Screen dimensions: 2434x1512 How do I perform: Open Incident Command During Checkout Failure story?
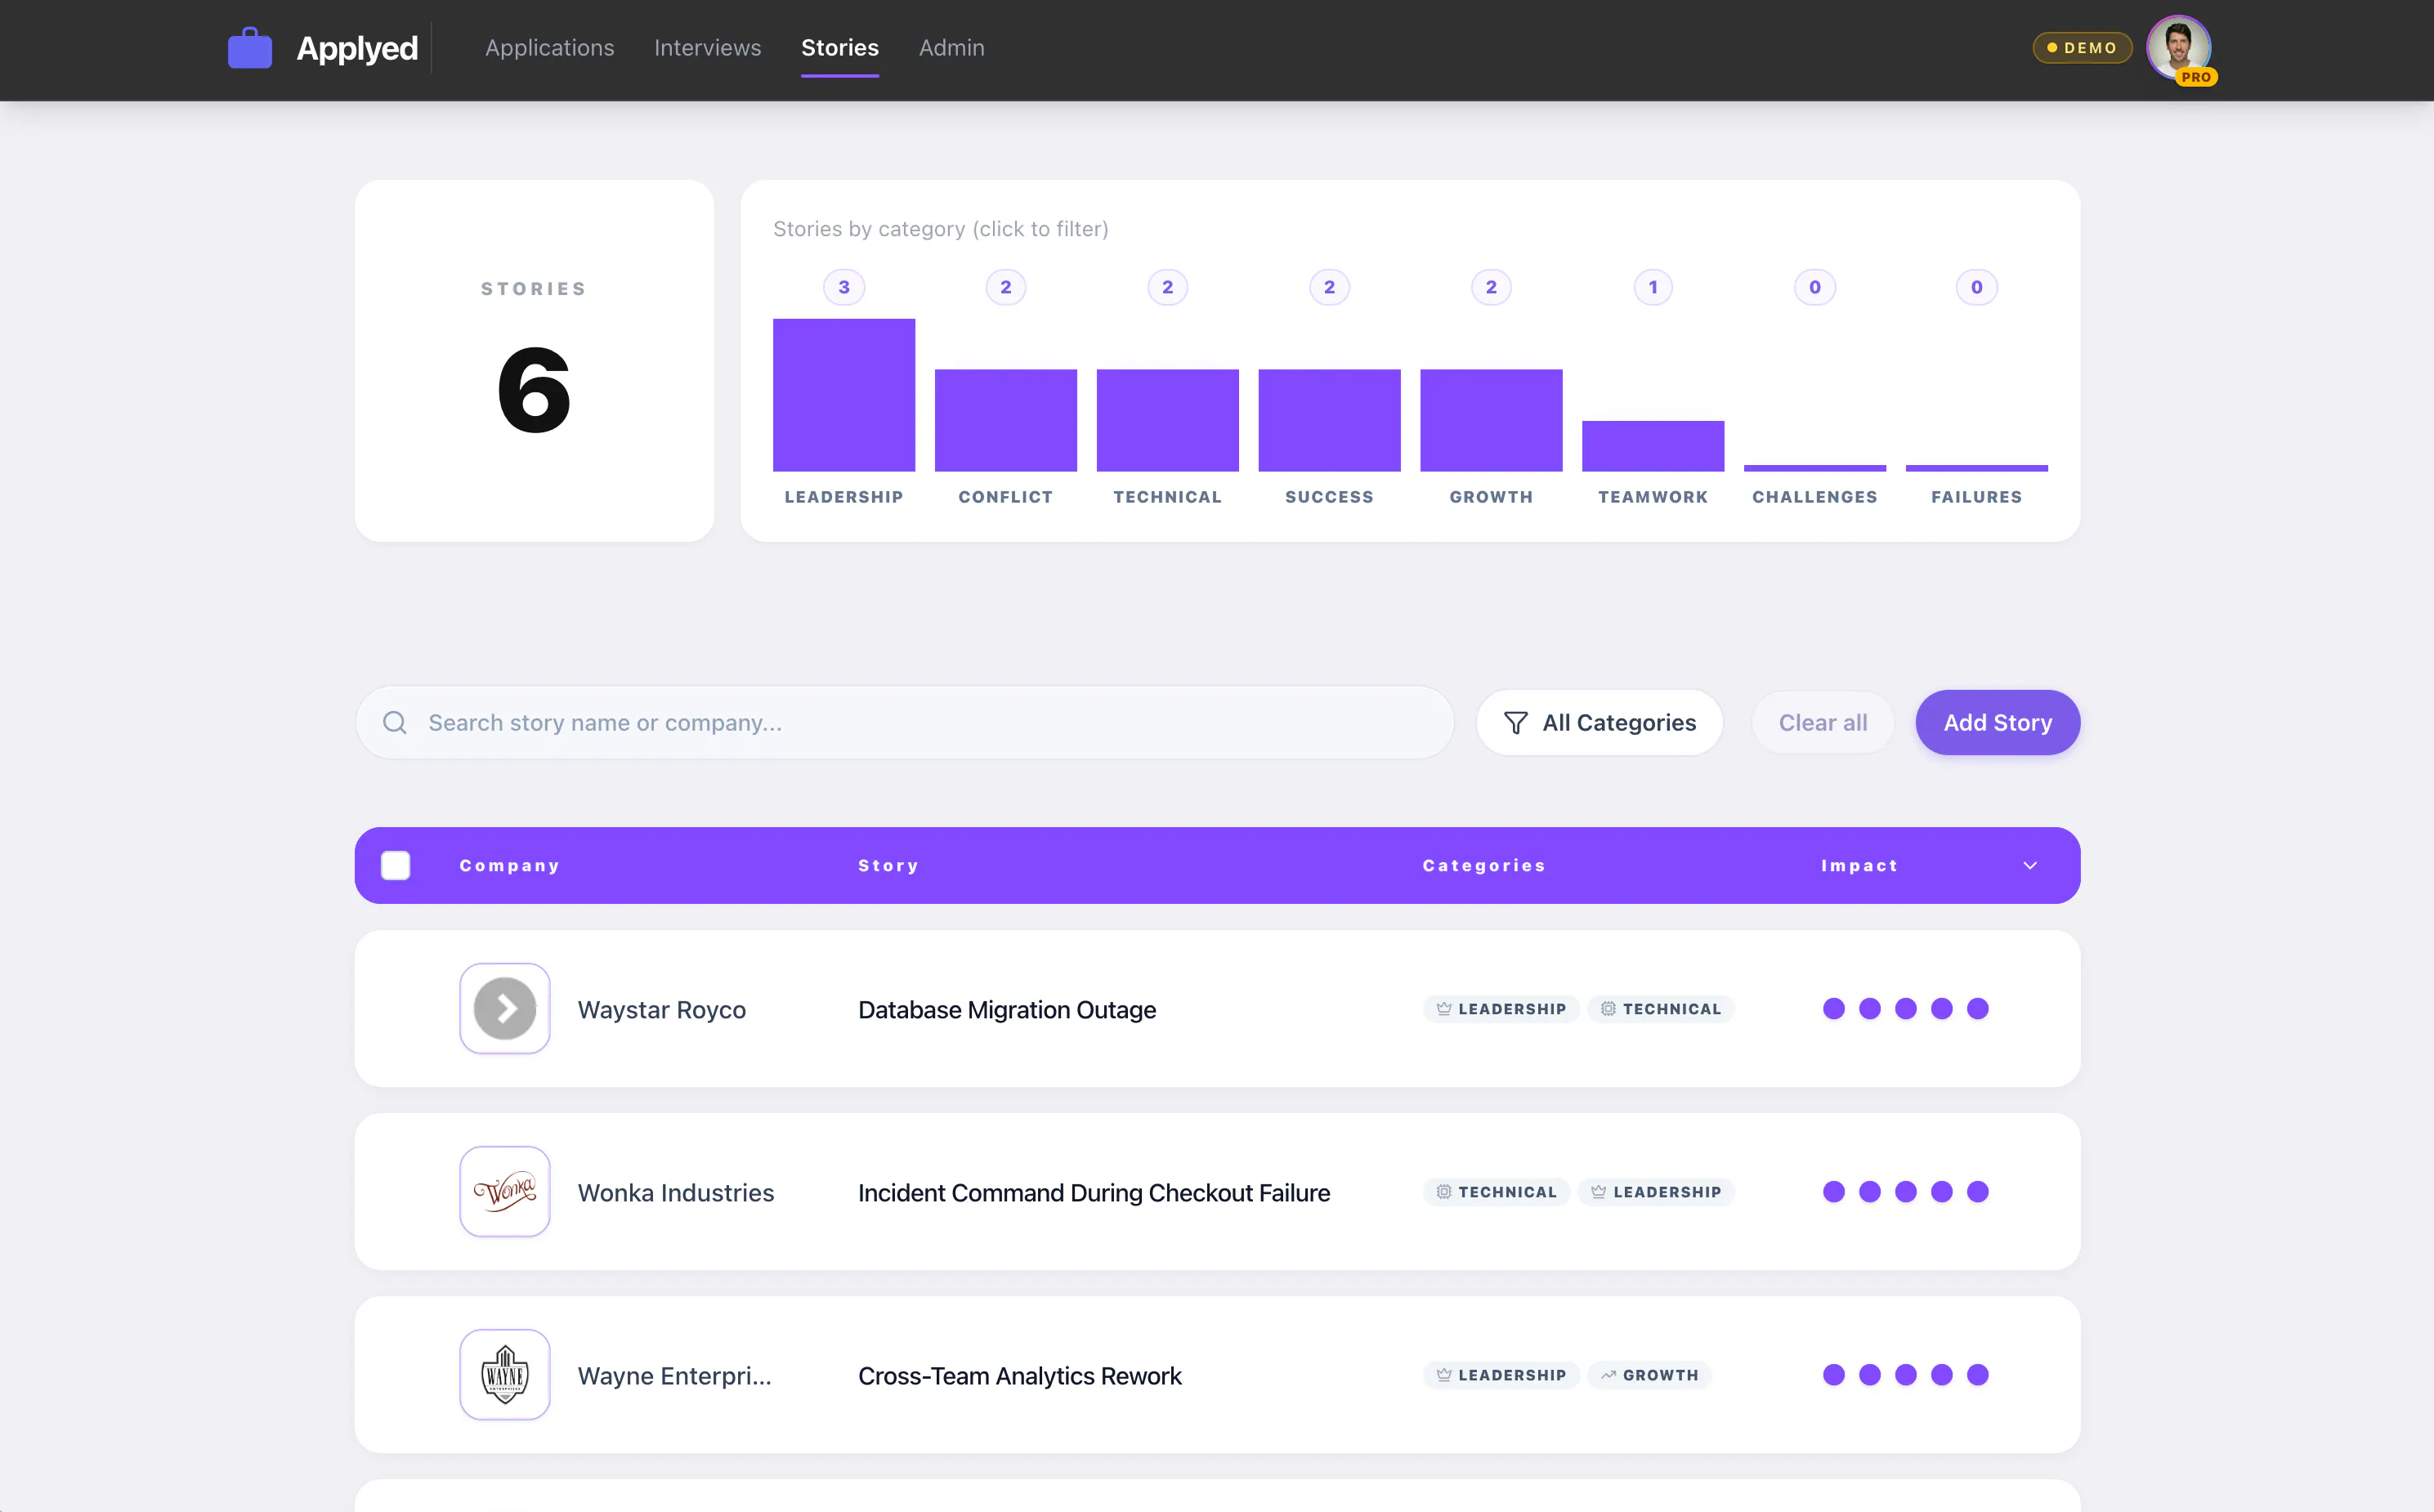(x=1094, y=1192)
